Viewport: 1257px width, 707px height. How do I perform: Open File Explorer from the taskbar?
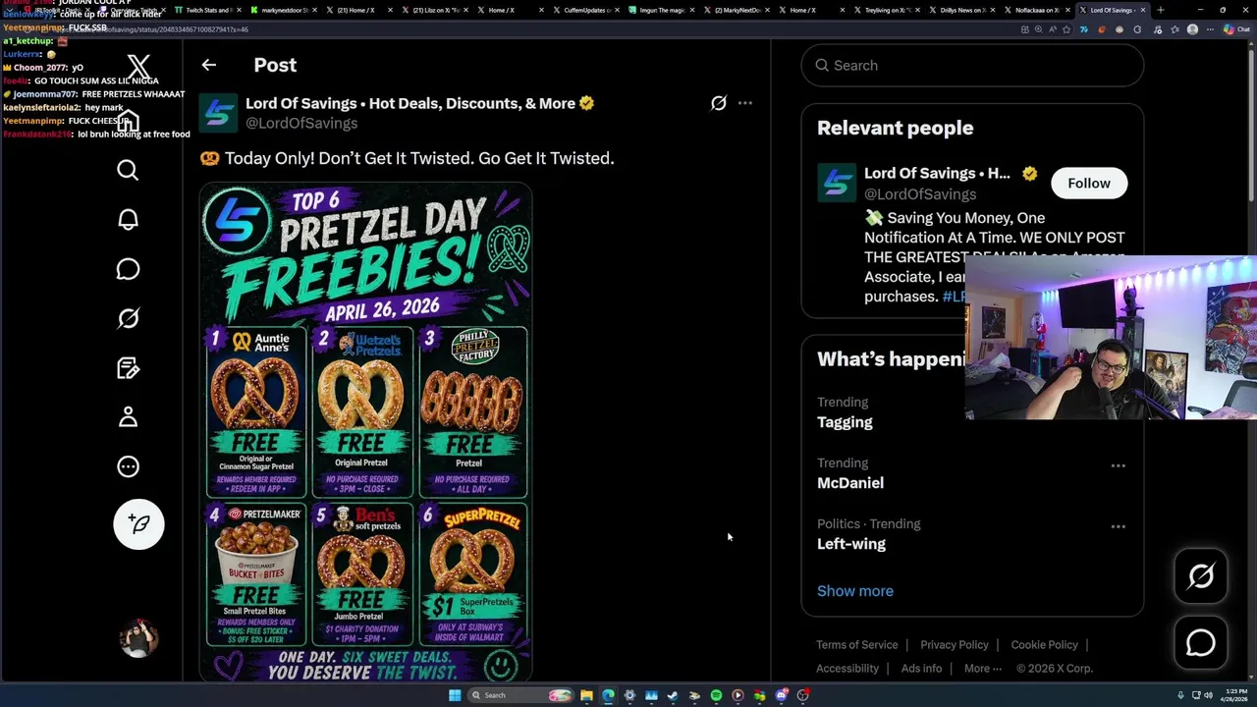tap(586, 695)
